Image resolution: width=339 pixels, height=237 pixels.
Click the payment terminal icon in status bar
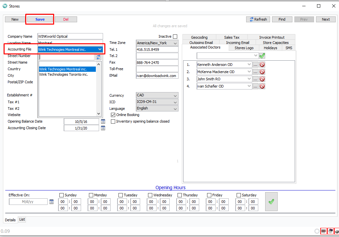click(x=337, y=231)
